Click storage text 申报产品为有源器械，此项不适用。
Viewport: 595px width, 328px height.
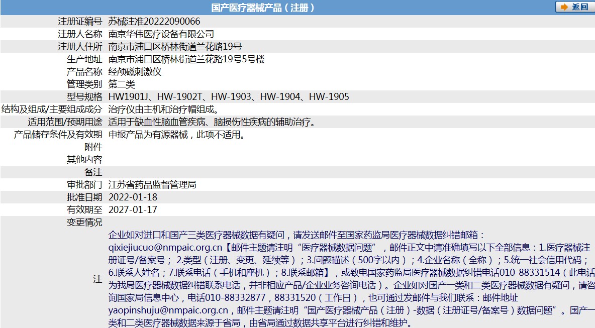click(x=177, y=135)
